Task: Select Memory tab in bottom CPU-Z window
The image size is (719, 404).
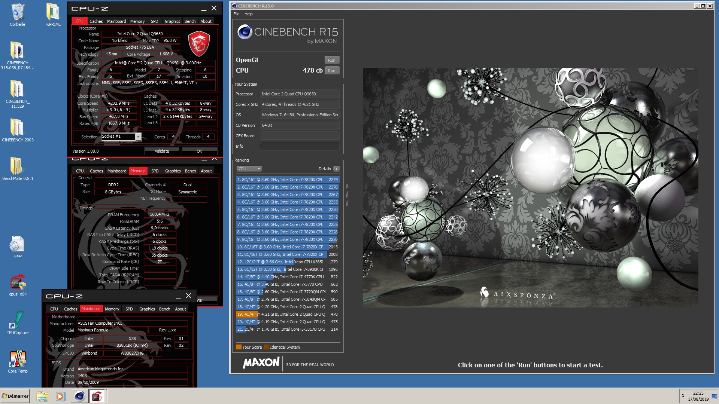Action: click(x=112, y=309)
